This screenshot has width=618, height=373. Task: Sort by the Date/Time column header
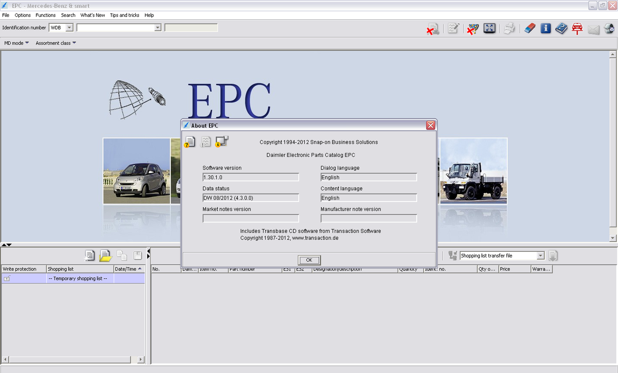129,269
